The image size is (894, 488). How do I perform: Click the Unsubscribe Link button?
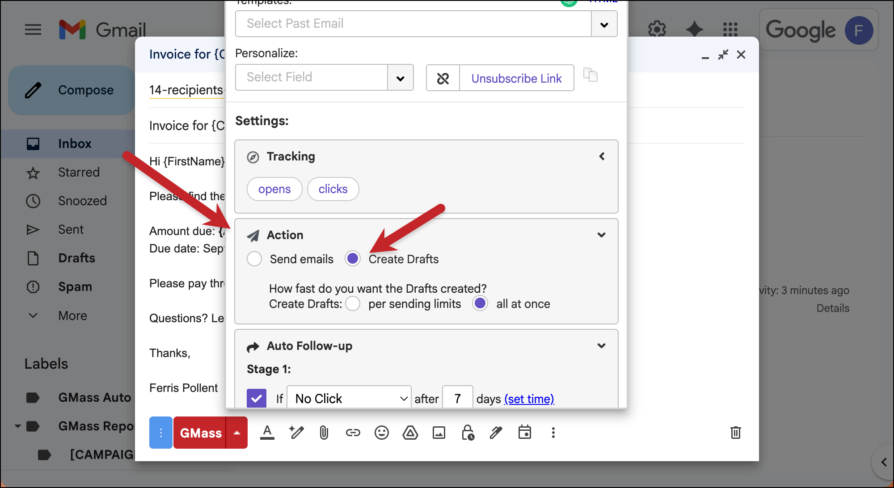coord(516,78)
